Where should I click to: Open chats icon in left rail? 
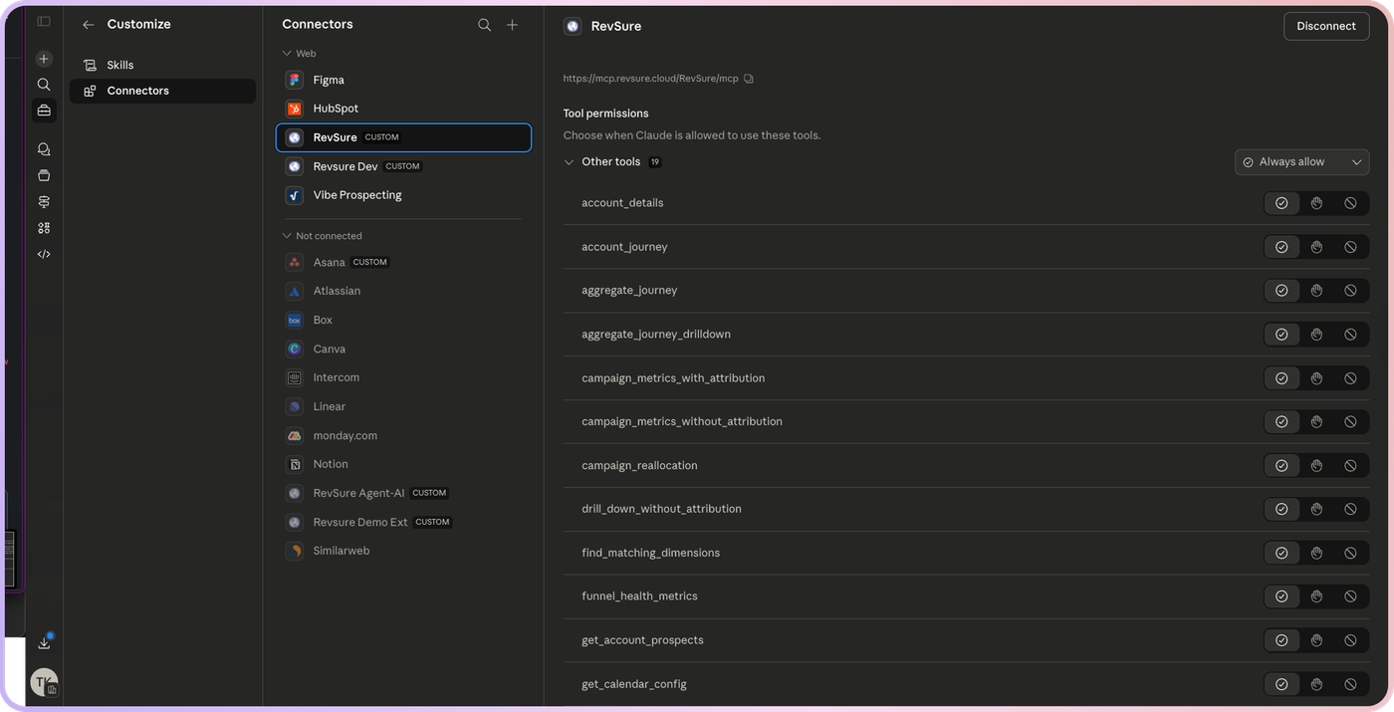44,149
